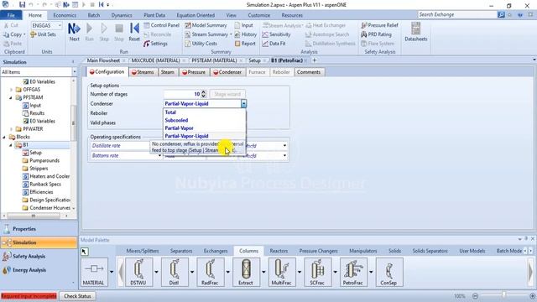Switch to Properties environment
The width and height of the screenshot is (537, 302).
tap(39, 229)
